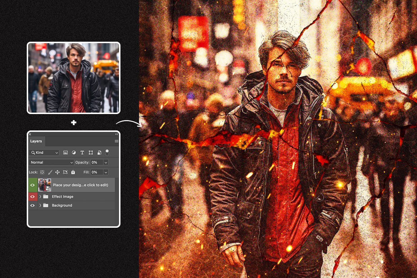Open the Normal blend mode dropdown
Screen dimensions: 417x278
click(51, 162)
